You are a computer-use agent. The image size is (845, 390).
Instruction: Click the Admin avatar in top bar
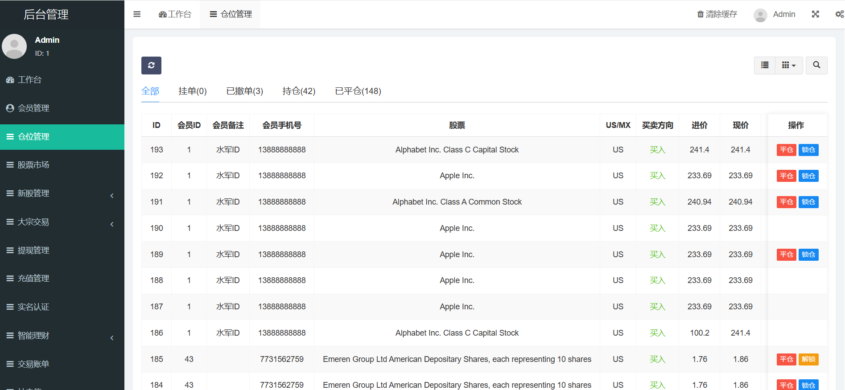tap(760, 15)
